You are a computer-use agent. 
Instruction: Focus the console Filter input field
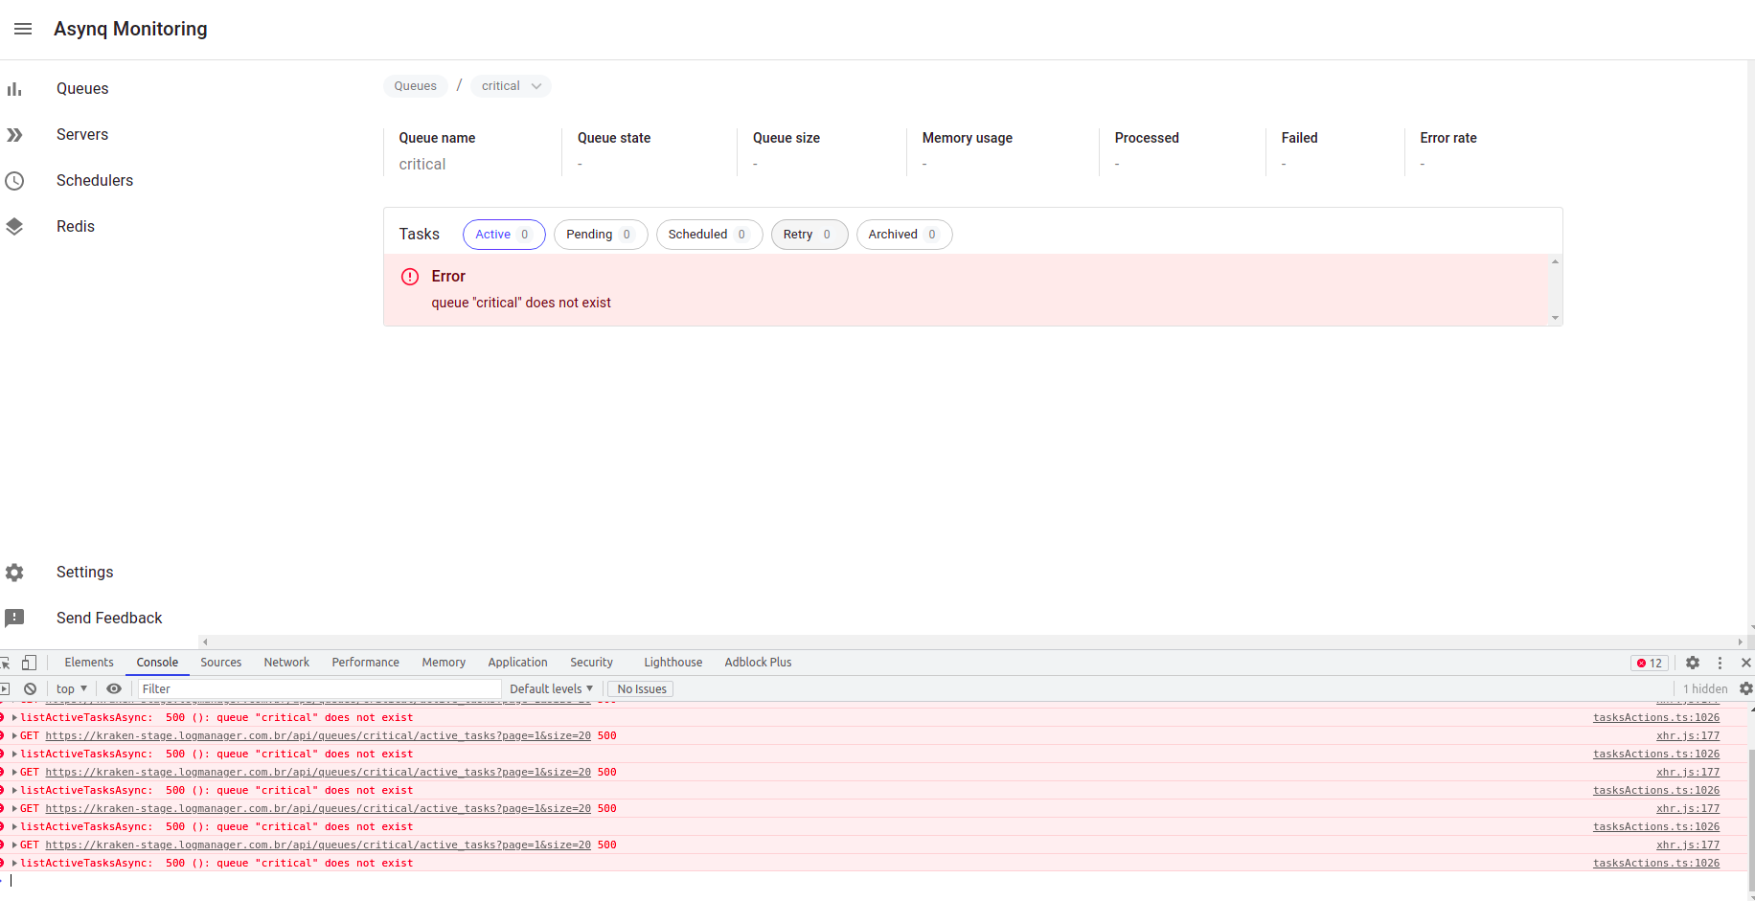319,688
